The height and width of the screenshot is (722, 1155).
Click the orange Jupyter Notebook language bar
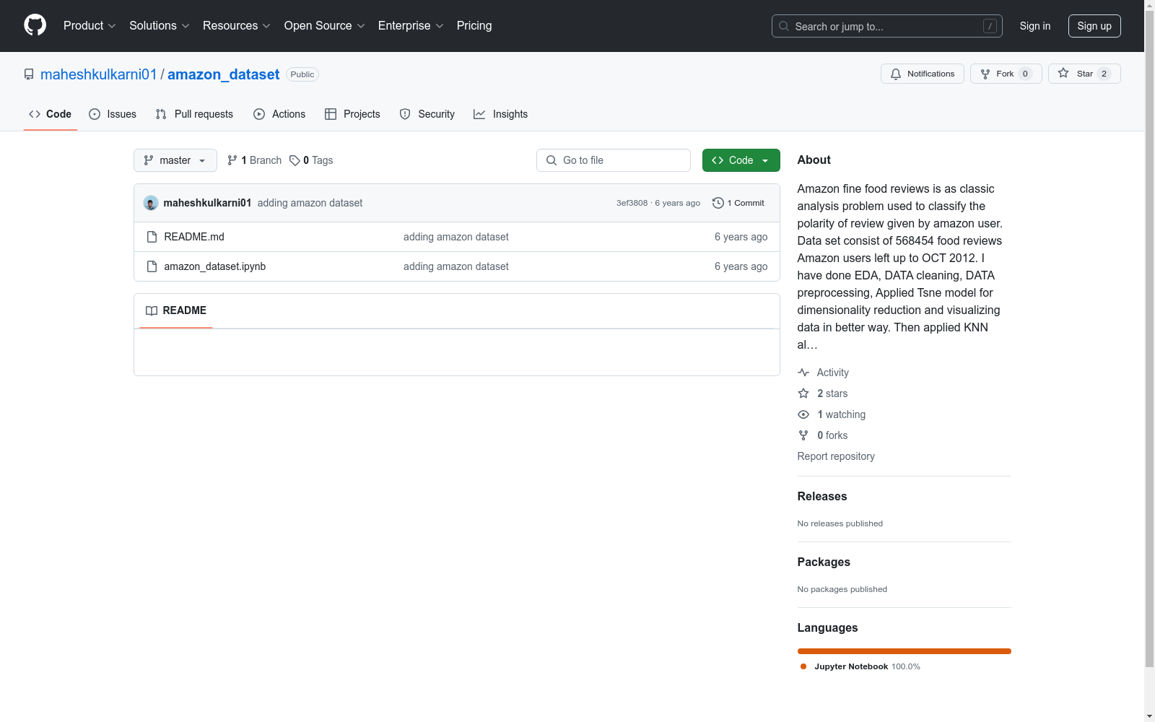point(904,651)
